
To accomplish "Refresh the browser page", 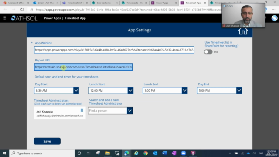I will 22,10.
